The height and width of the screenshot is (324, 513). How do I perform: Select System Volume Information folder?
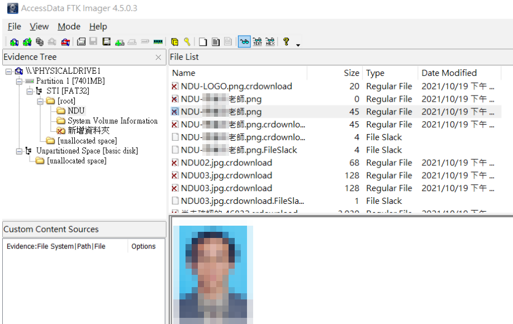(112, 121)
